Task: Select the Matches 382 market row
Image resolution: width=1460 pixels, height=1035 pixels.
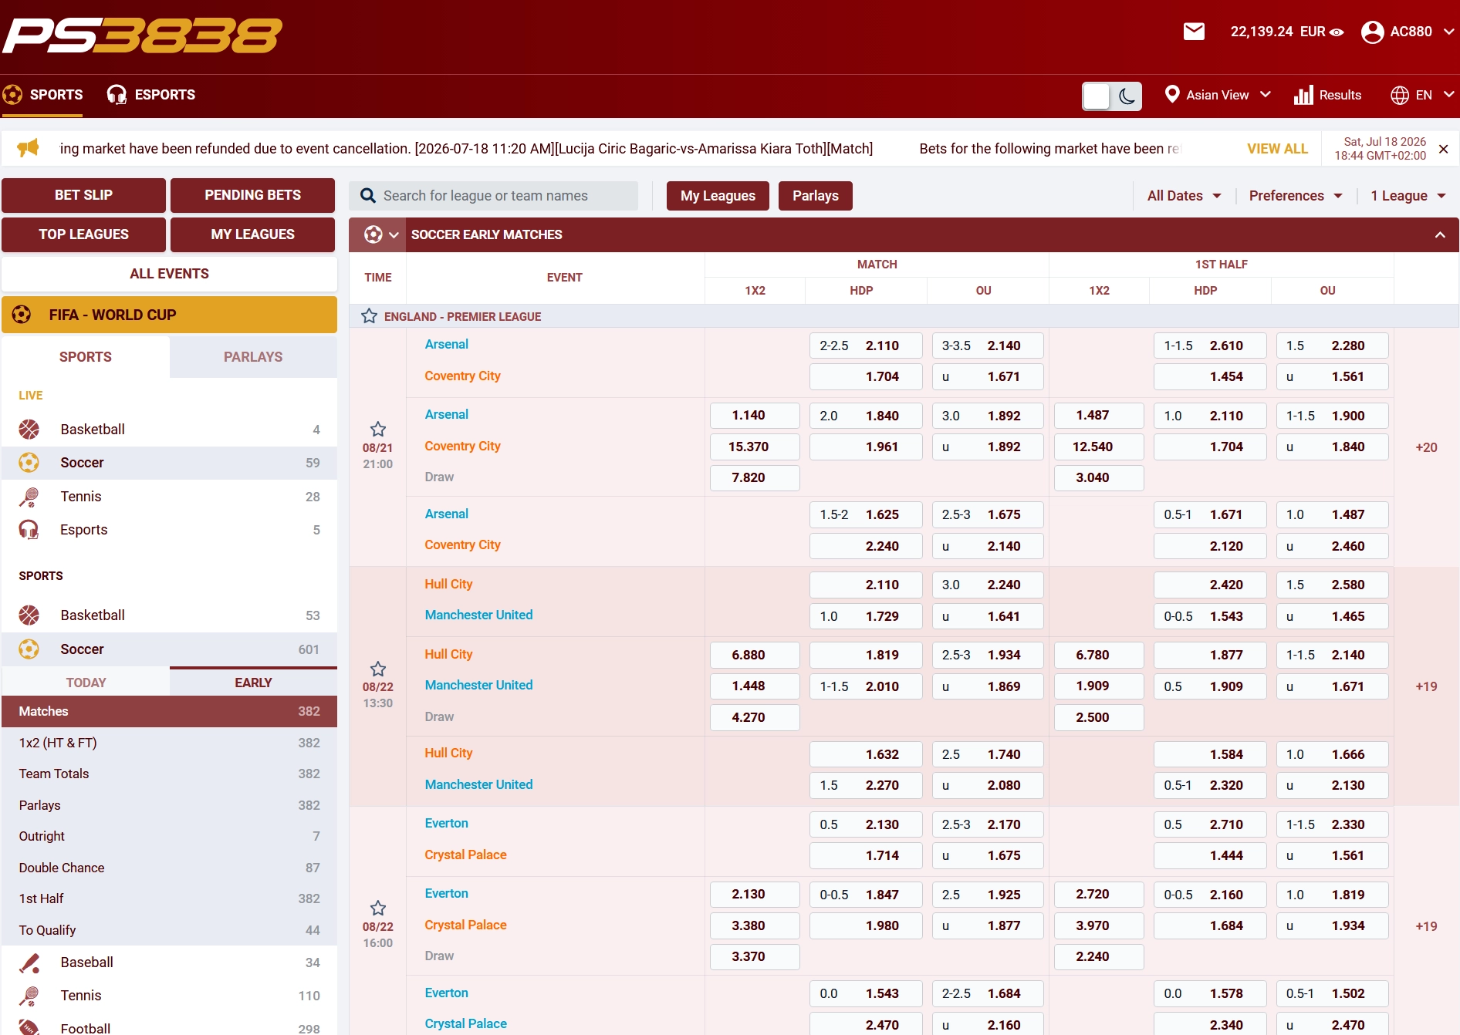Action: (x=169, y=711)
